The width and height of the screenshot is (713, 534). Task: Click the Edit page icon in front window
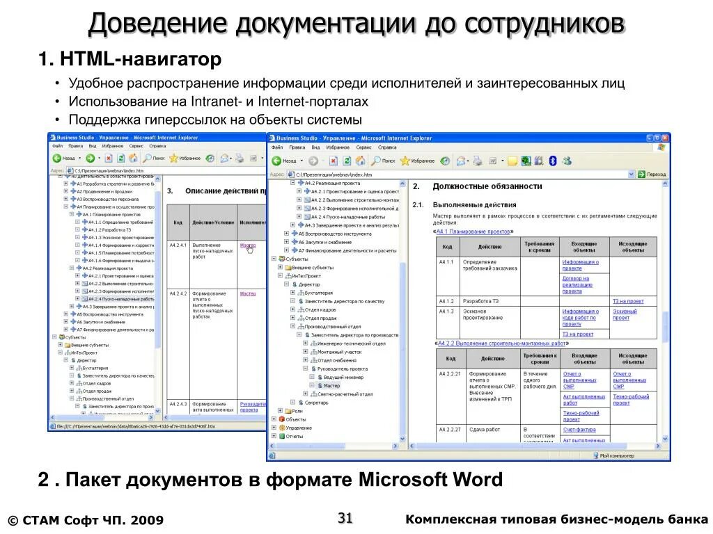(492, 161)
